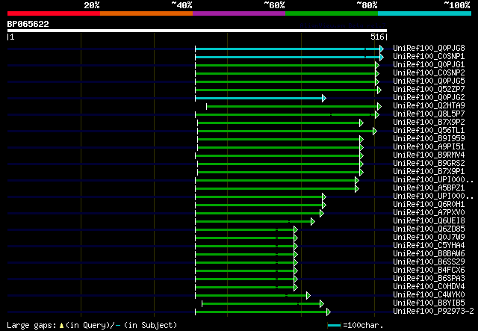Open hit UniRef100_Q0PJG5
The image size is (478, 331).
click(x=429, y=81)
